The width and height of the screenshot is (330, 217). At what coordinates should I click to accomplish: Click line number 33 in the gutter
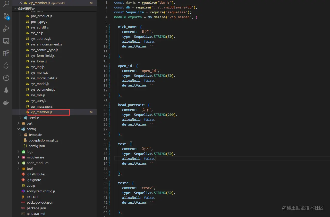(x=105, y=158)
